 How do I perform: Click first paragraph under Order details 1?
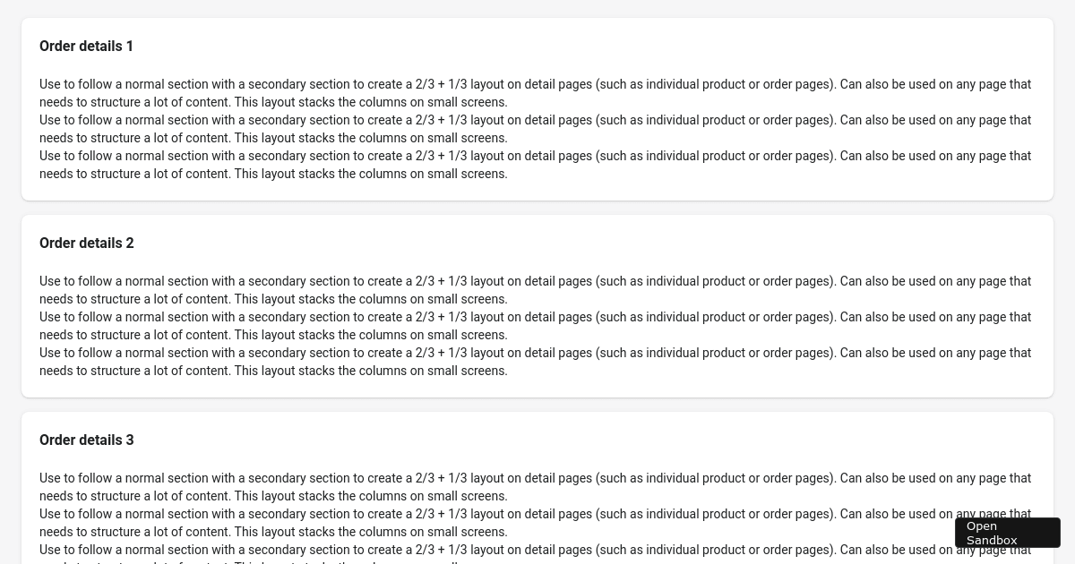[535, 93]
